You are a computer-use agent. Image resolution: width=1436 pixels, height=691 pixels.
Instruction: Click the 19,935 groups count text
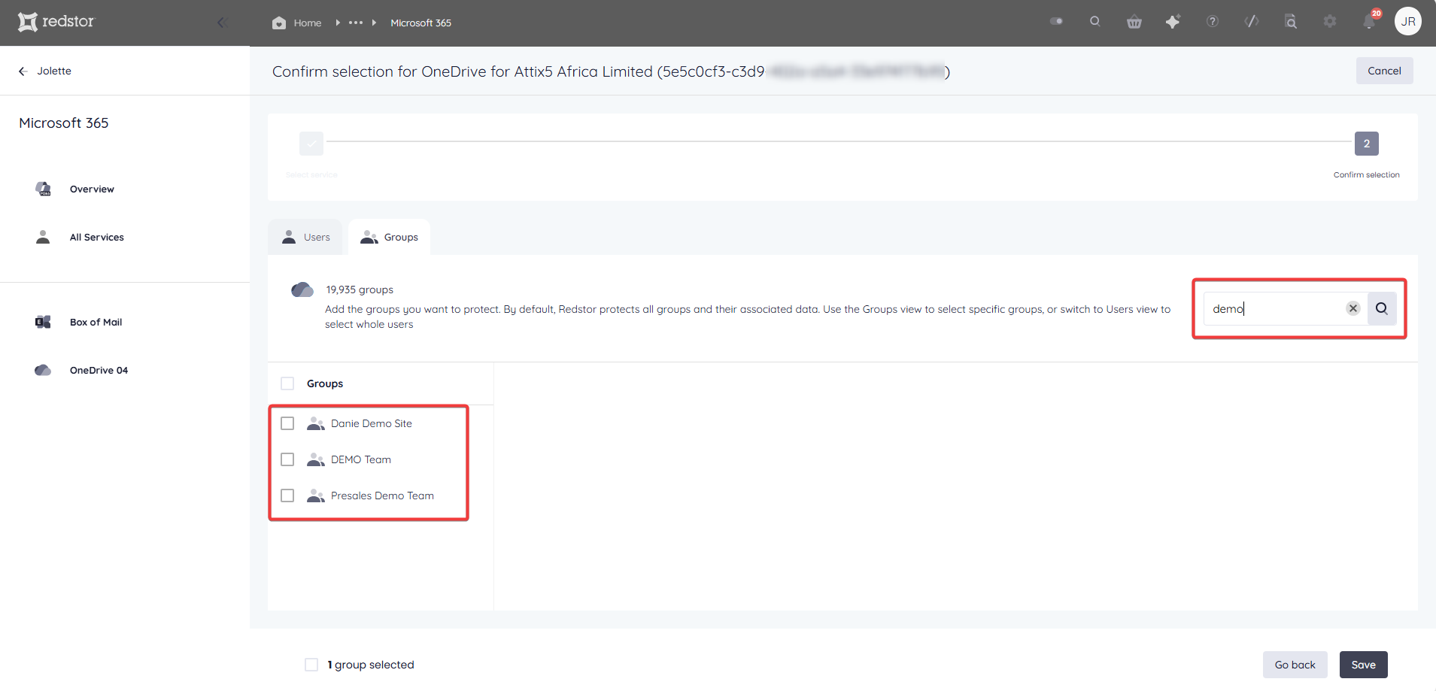coord(360,289)
